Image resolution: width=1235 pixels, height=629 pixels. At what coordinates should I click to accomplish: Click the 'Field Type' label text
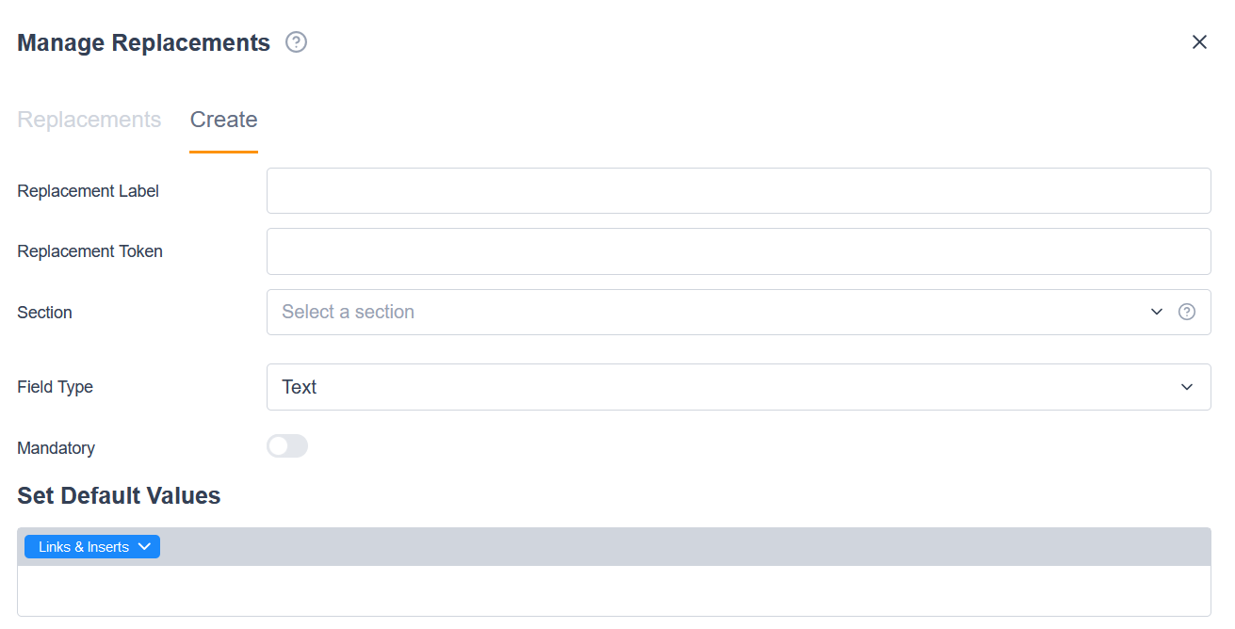coord(56,387)
